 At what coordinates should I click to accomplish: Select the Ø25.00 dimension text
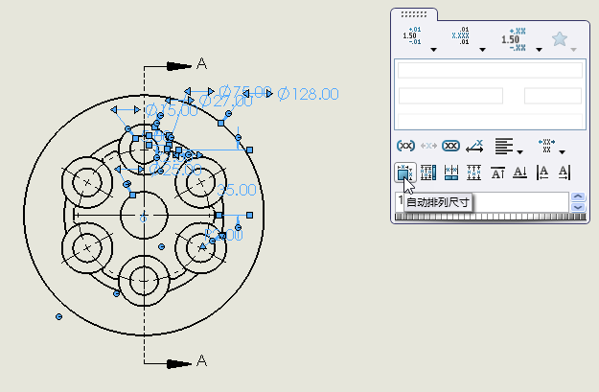(x=175, y=170)
